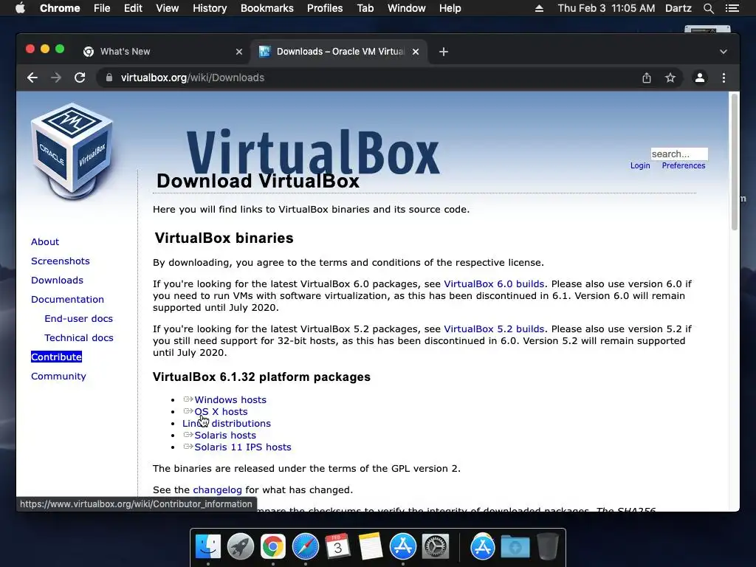Screen dimensions: 756x567
Task: Open Spotlight search in the menu bar
Action: click(708, 8)
